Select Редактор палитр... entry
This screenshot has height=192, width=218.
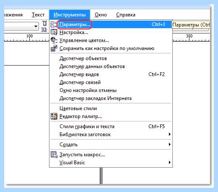pyautogui.click(x=111, y=116)
